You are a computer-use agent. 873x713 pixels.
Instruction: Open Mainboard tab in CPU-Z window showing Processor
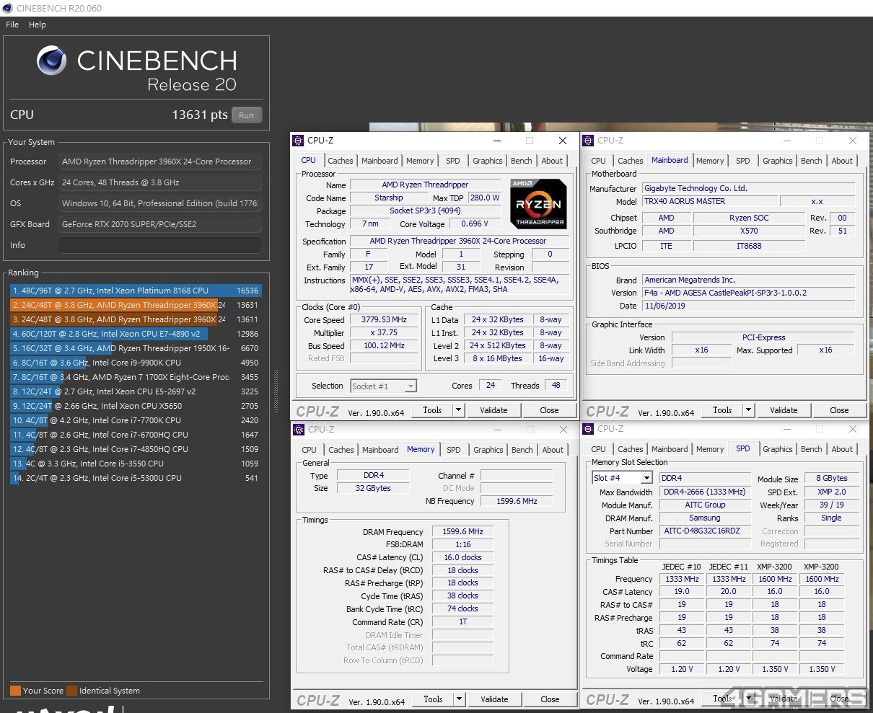point(380,161)
